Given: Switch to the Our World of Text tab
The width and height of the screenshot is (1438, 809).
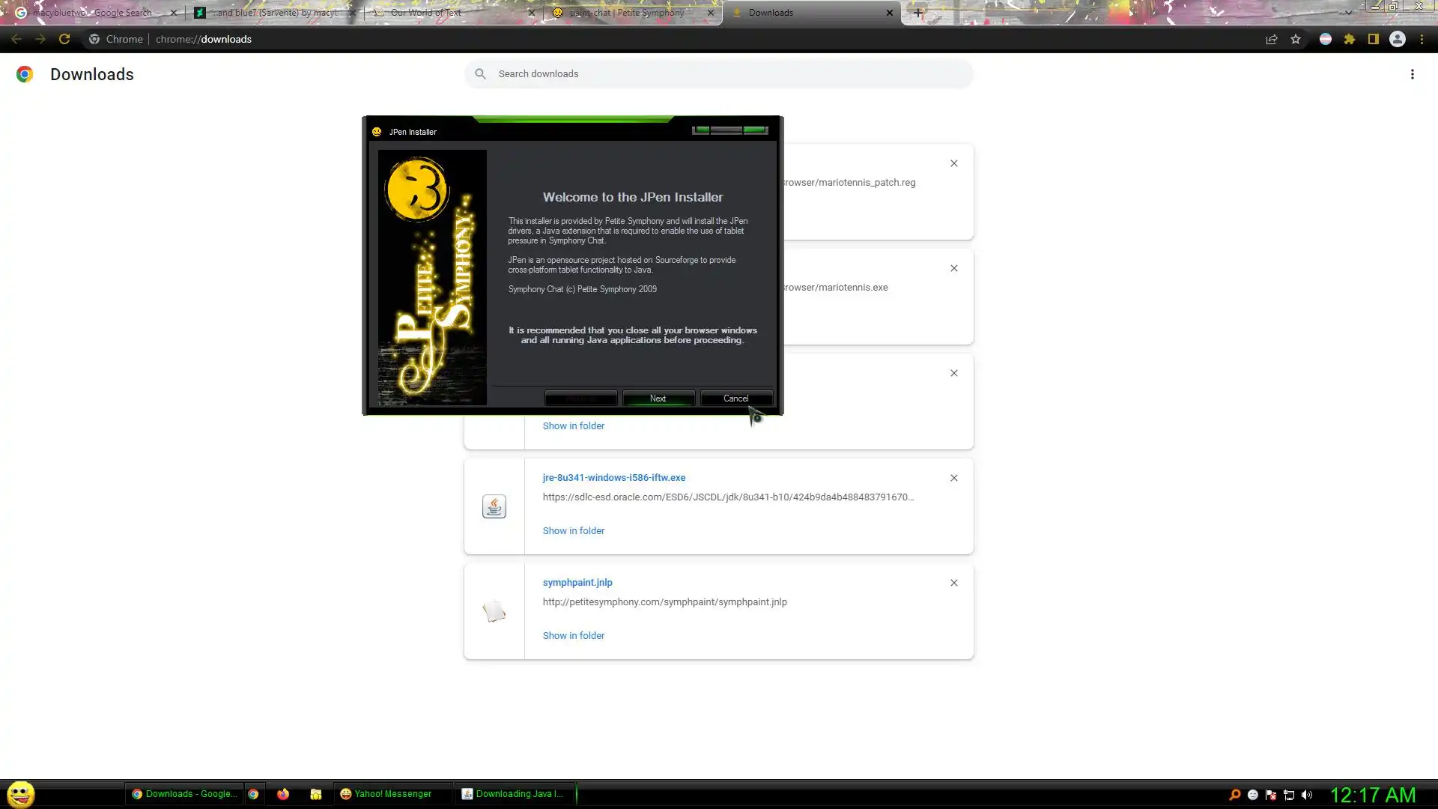Looking at the screenshot, I should point(449,13).
